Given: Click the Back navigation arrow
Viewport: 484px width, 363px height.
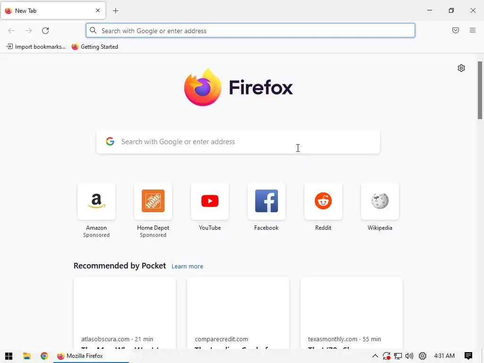Looking at the screenshot, I should click(11, 31).
